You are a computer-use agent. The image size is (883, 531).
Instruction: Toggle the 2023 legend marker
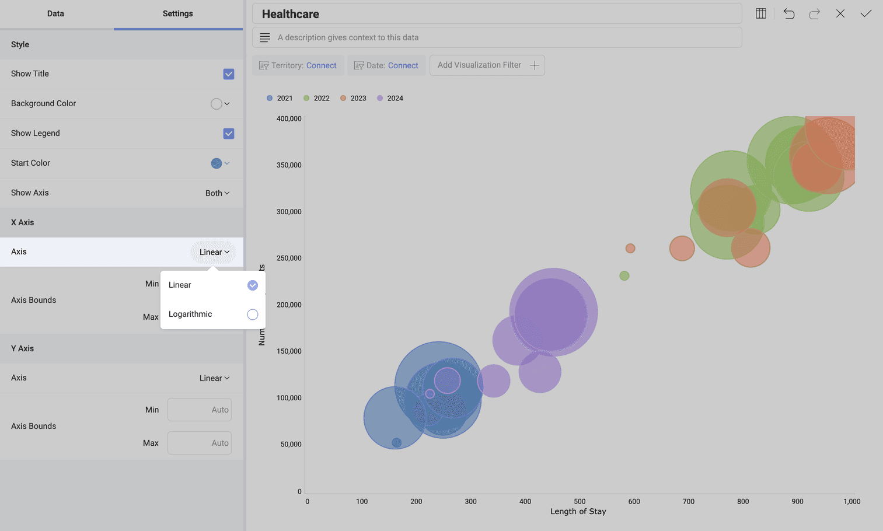tap(343, 98)
